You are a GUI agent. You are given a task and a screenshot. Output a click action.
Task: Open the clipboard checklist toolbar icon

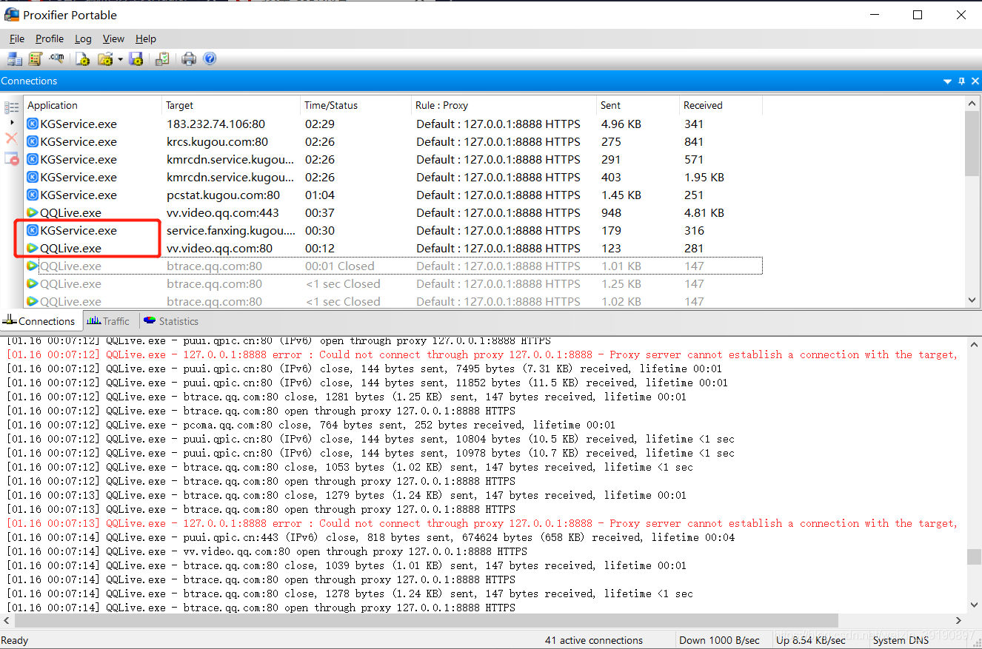point(161,59)
